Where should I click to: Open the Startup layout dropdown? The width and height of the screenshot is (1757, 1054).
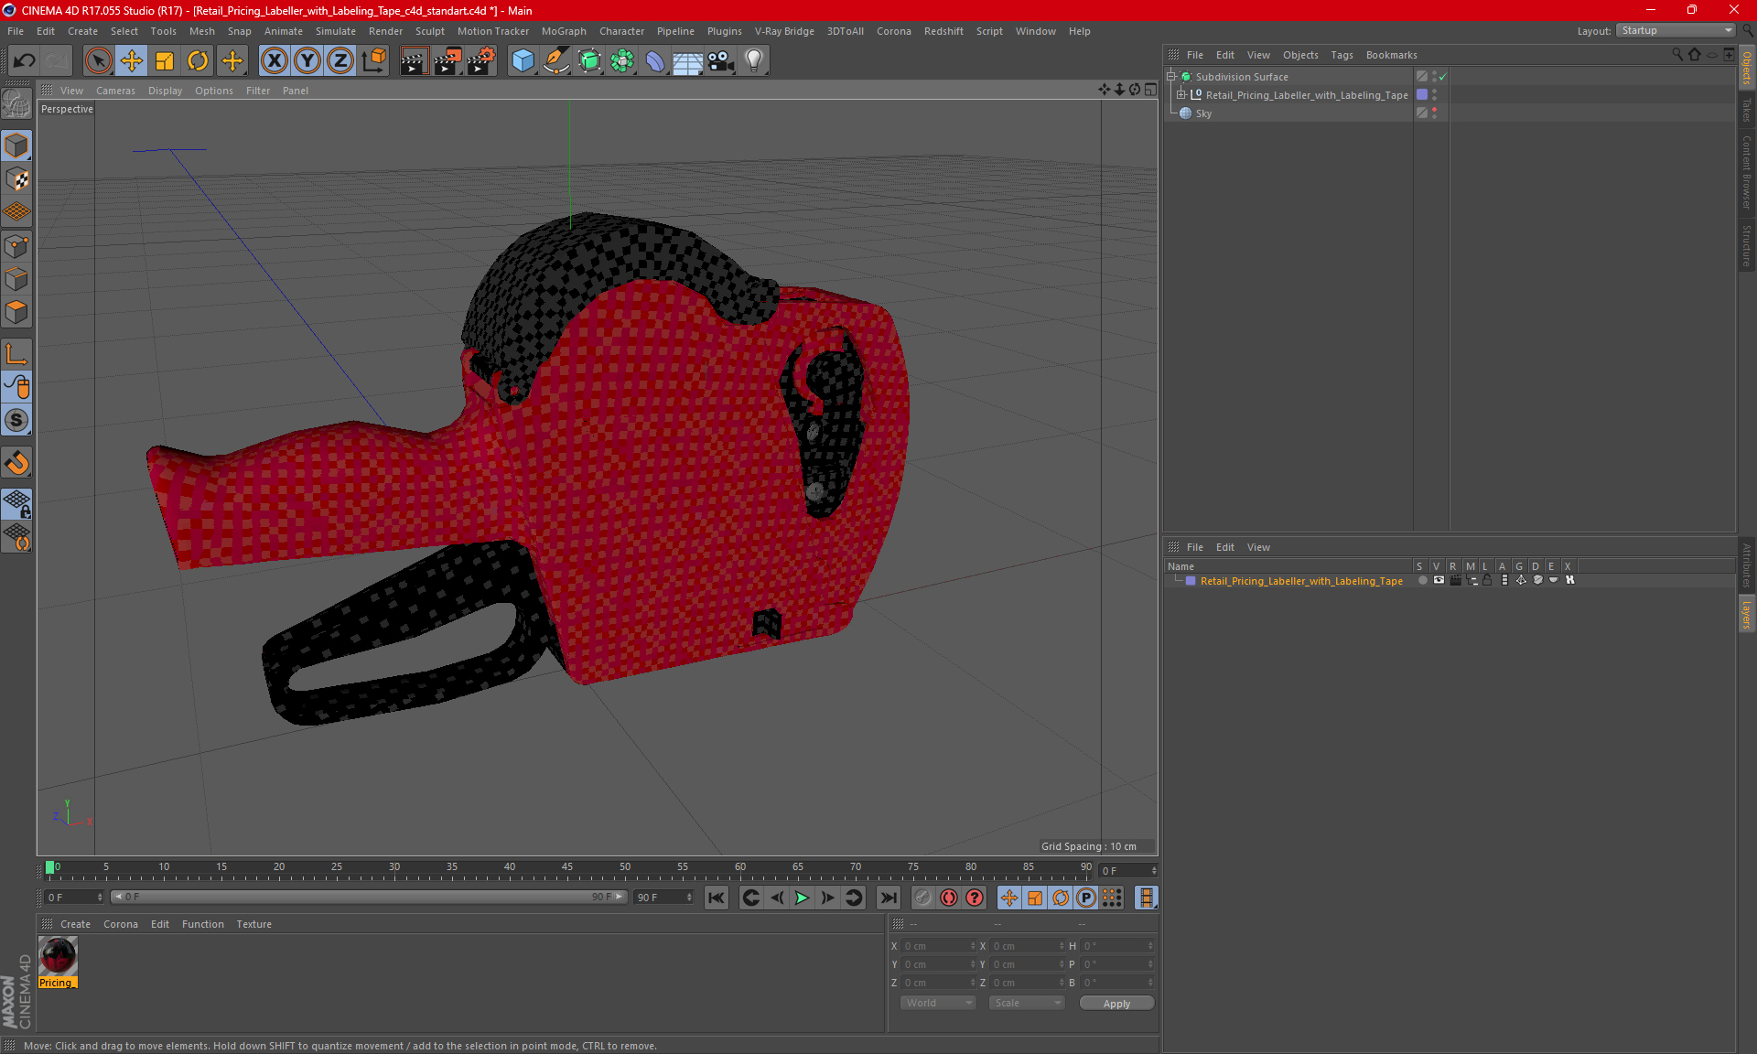[x=1676, y=30]
